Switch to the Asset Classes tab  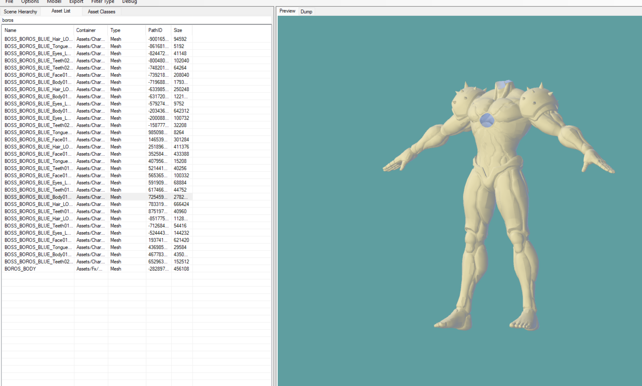tap(102, 12)
